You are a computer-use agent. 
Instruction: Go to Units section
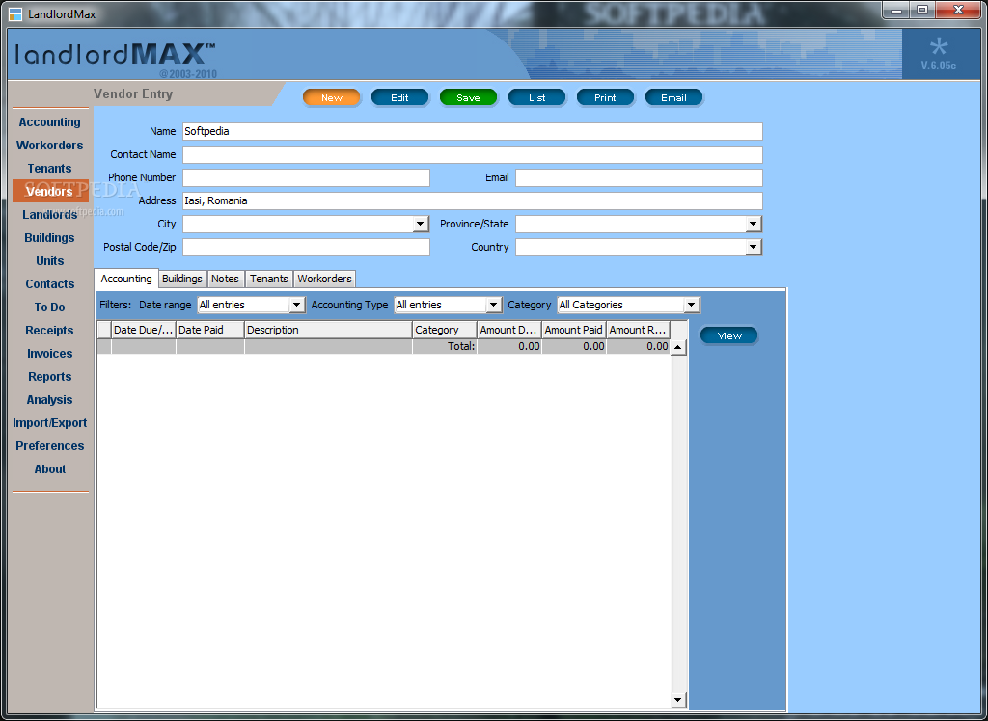tap(50, 260)
